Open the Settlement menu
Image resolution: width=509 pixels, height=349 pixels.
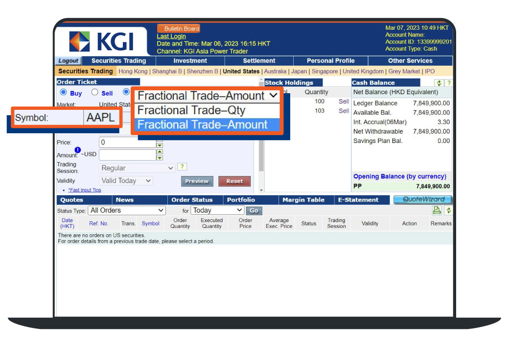[x=259, y=61]
